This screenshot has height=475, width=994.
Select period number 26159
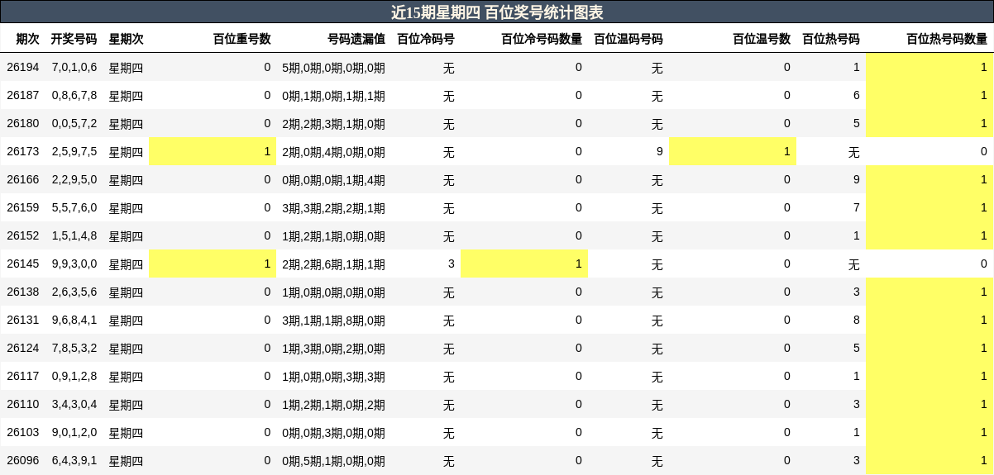click(23, 207)
